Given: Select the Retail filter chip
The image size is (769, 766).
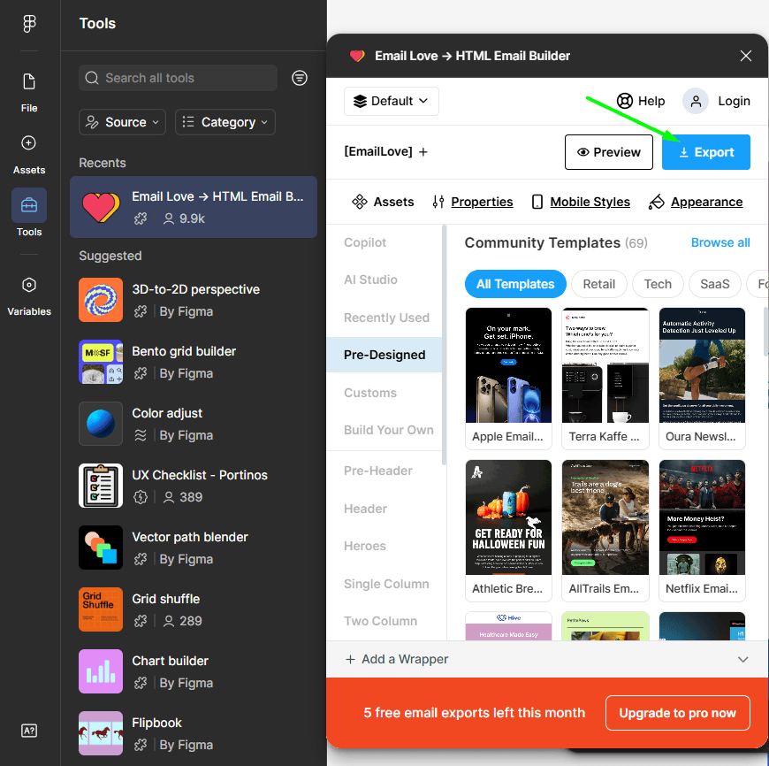Looking at the screenshot, I should (598, 284).
